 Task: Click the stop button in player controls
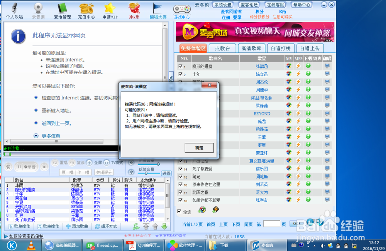pyautogui.click(x=44, y=167)
